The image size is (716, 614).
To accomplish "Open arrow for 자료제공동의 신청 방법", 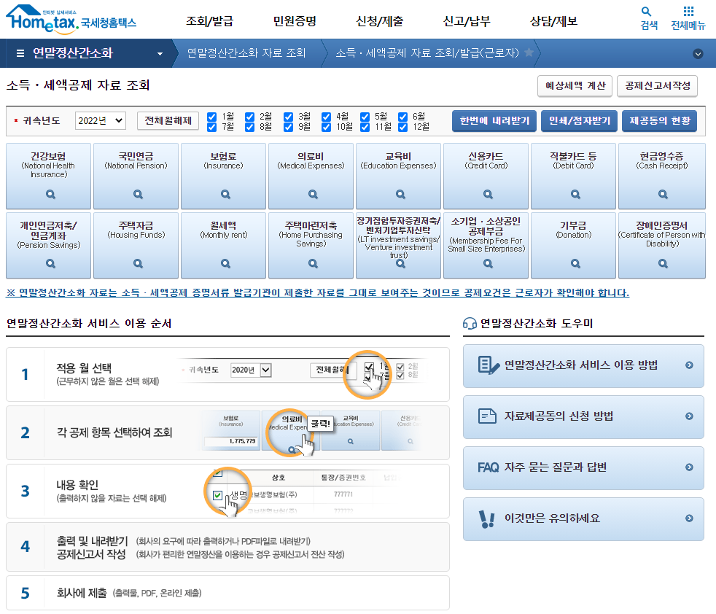I will [690, 416].
